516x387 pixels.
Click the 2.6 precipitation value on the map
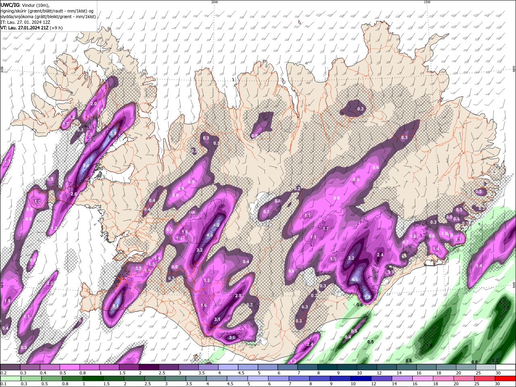[74, 194]
